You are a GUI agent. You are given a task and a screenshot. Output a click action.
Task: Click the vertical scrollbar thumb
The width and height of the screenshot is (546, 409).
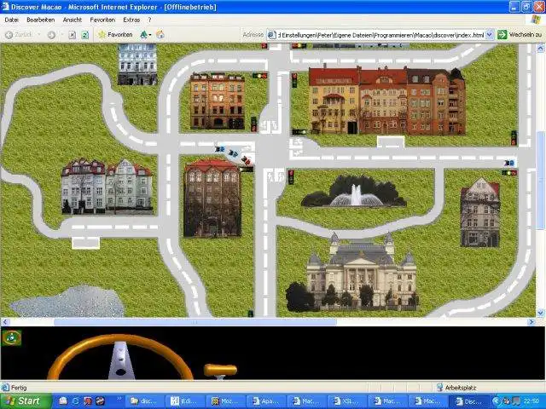point(541,181)
